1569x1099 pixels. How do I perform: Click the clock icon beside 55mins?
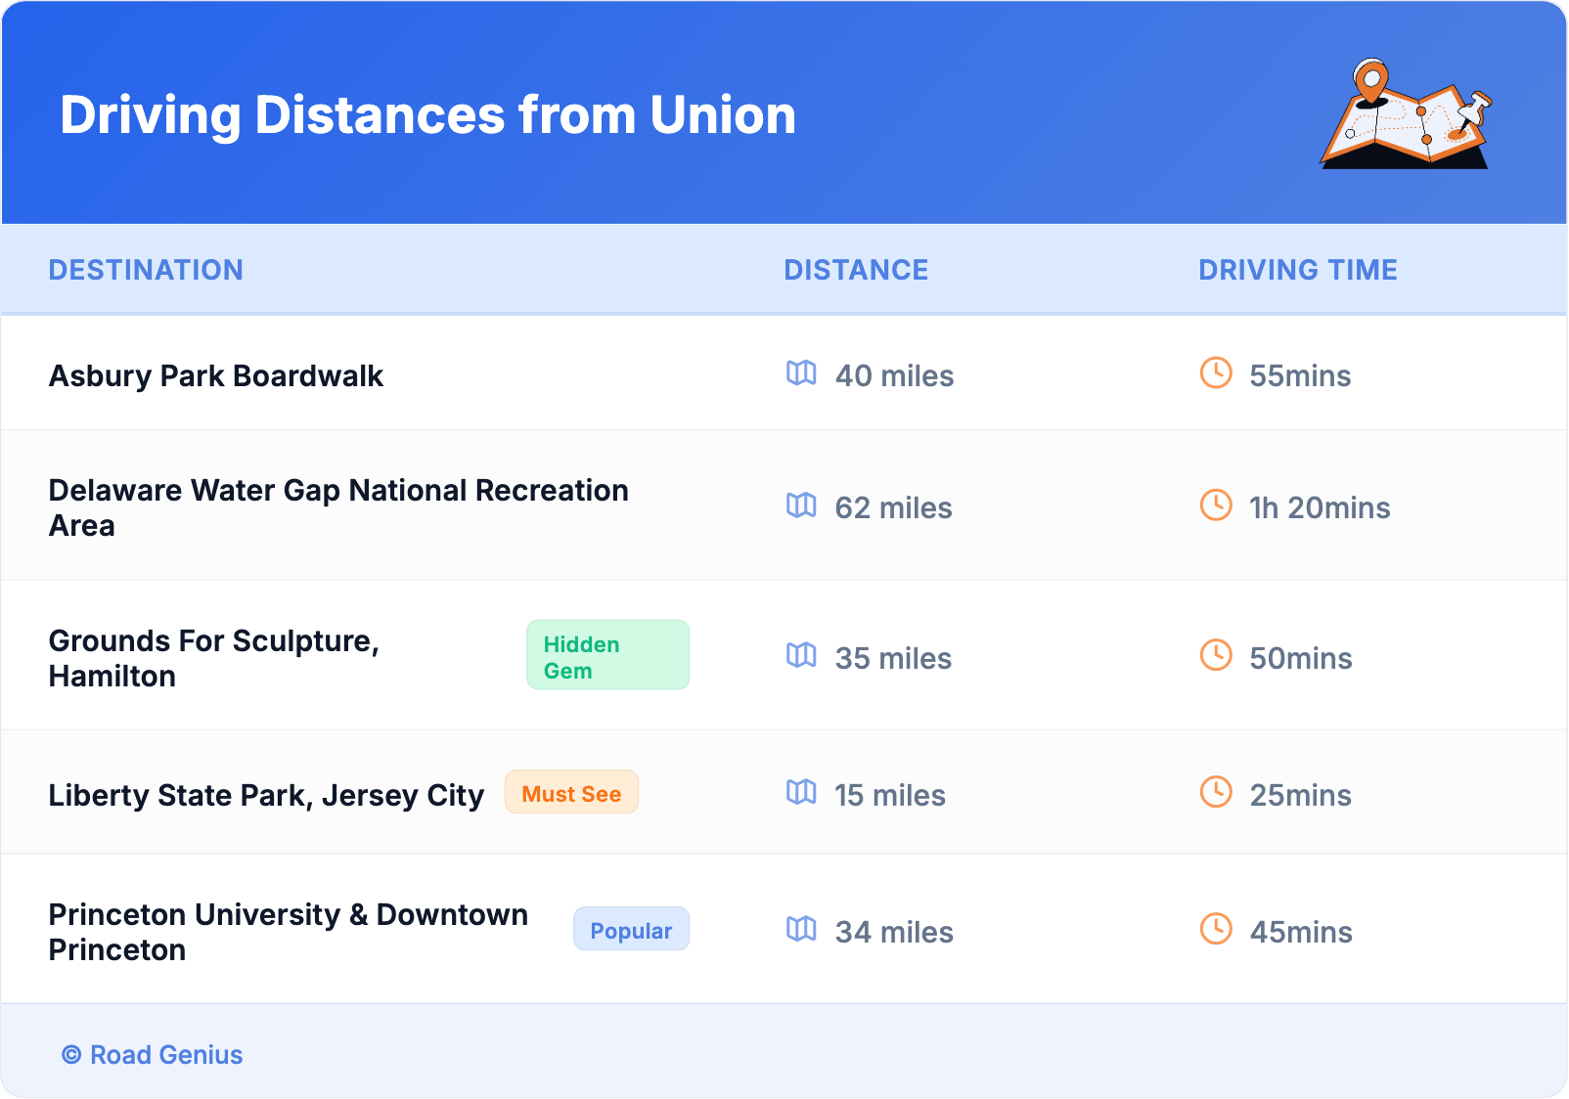tap(1216, 374)
